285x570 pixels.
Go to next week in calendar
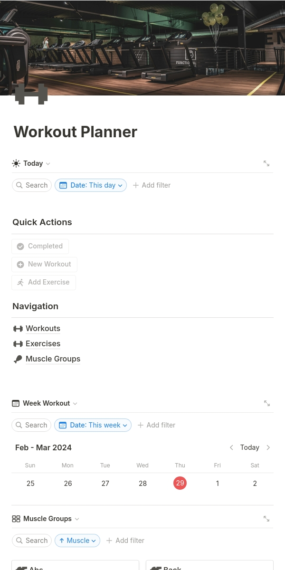click(x=268, y=447)
